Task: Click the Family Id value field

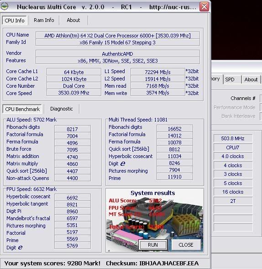Action: click(118, 42)
